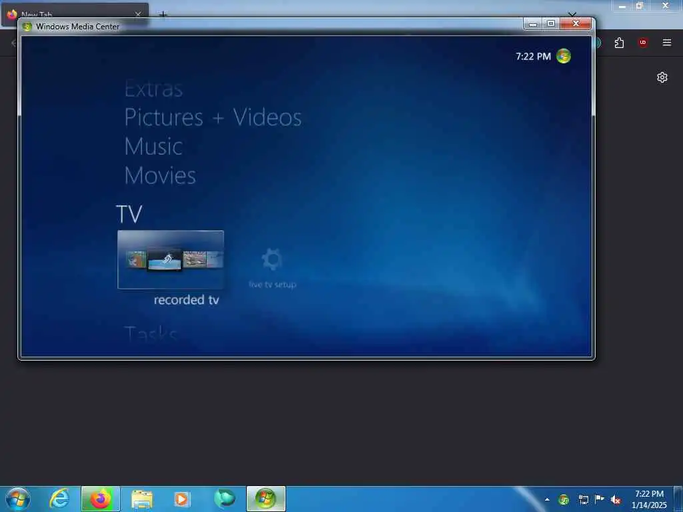Select the Extras menu item

(x=153, y=89)
